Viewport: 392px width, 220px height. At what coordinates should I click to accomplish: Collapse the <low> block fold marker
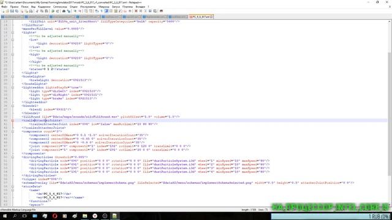click(x=13, y=40)
